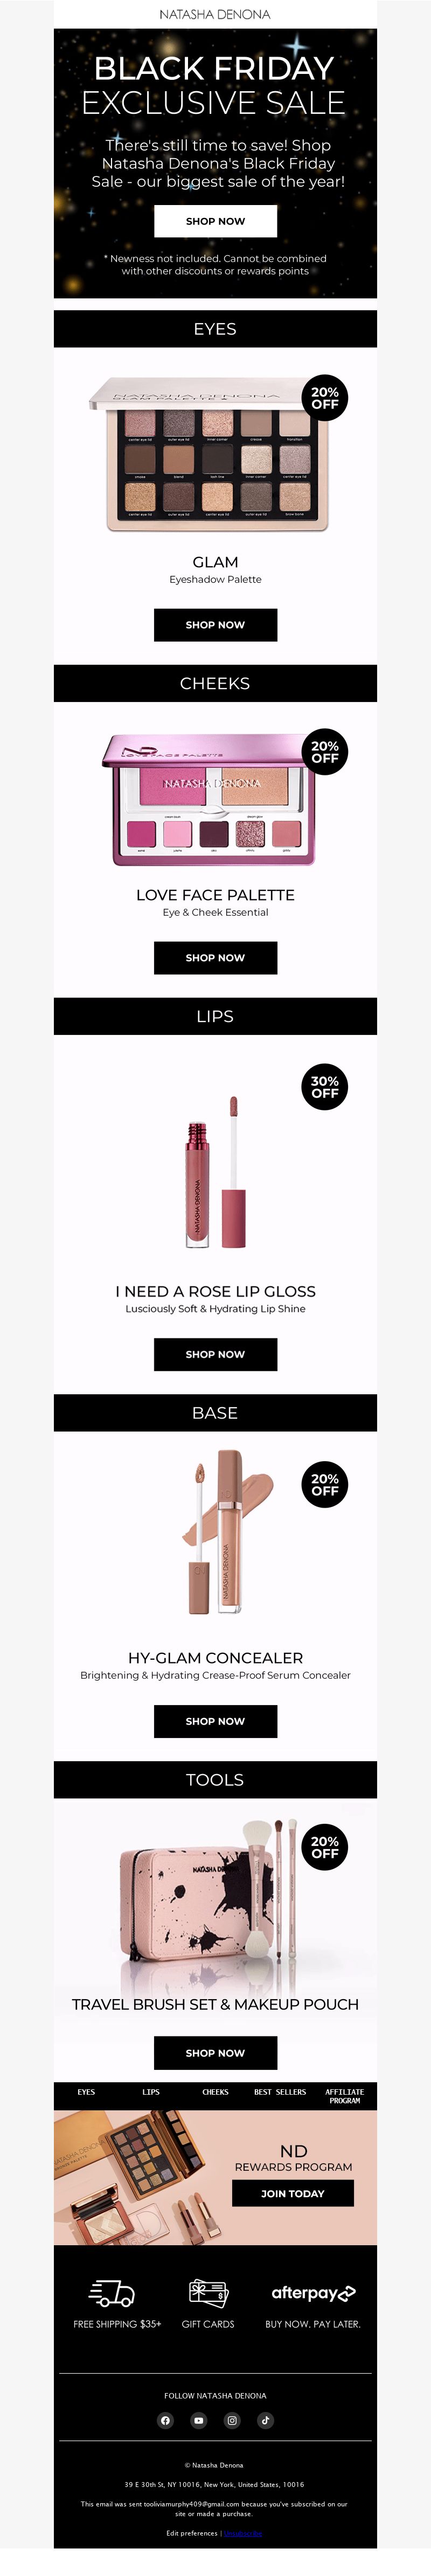This screenshot has width=431, height=2576.
Task: Open the TikTok profile icon
Action: 266,2420
